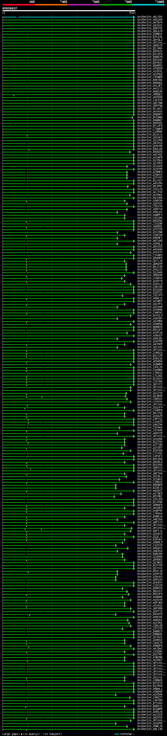The height and width of the screenshot is (736, 167).
Task: Select hit label UniRef100_C1DX29
Action: (x=150, y=585)
